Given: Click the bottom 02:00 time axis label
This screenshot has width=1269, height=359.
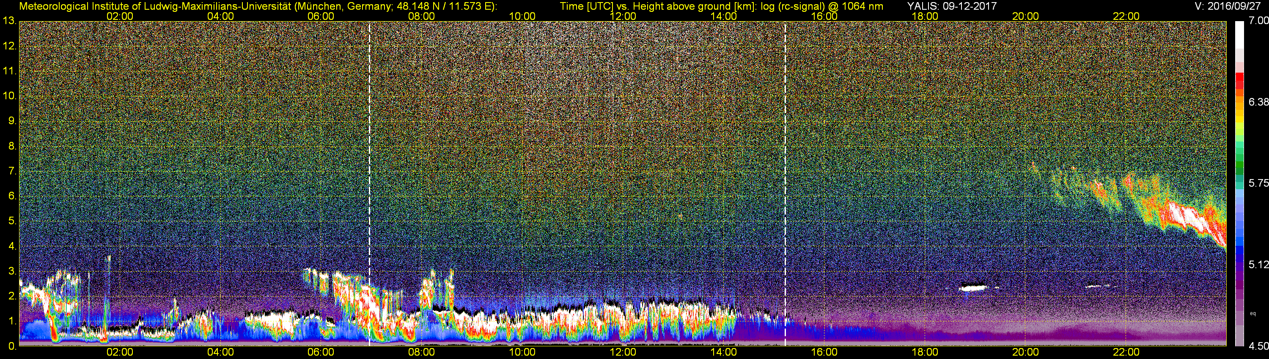Looking at the screenshot, I should tap(120, 352).
